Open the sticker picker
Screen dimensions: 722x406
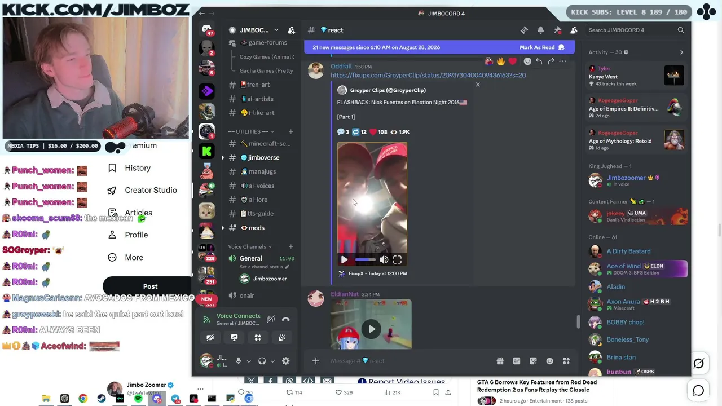pos(533,361)
